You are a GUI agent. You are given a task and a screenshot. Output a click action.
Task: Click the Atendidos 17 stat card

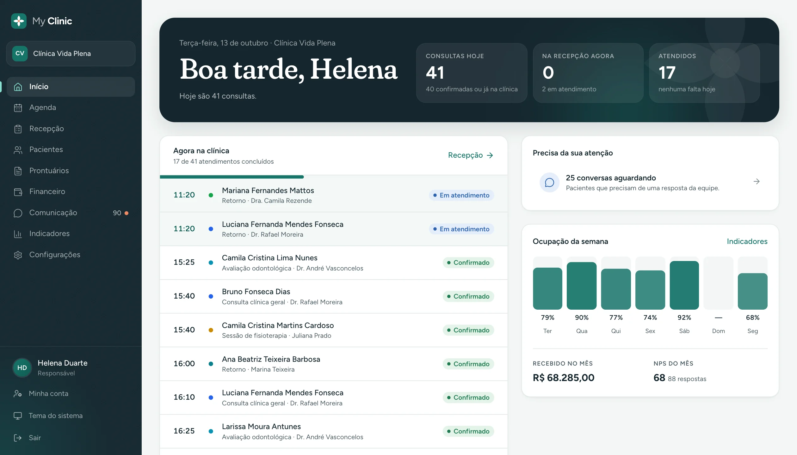click(704, 73)
